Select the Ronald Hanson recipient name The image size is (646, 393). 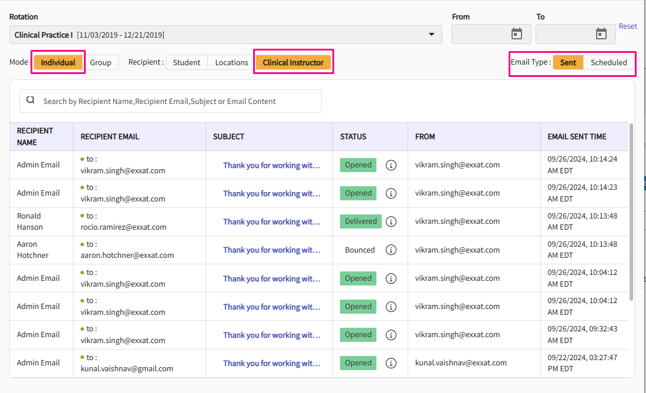[x=30, y=221]
